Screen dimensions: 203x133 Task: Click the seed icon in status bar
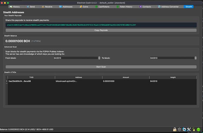coord(194,129)
